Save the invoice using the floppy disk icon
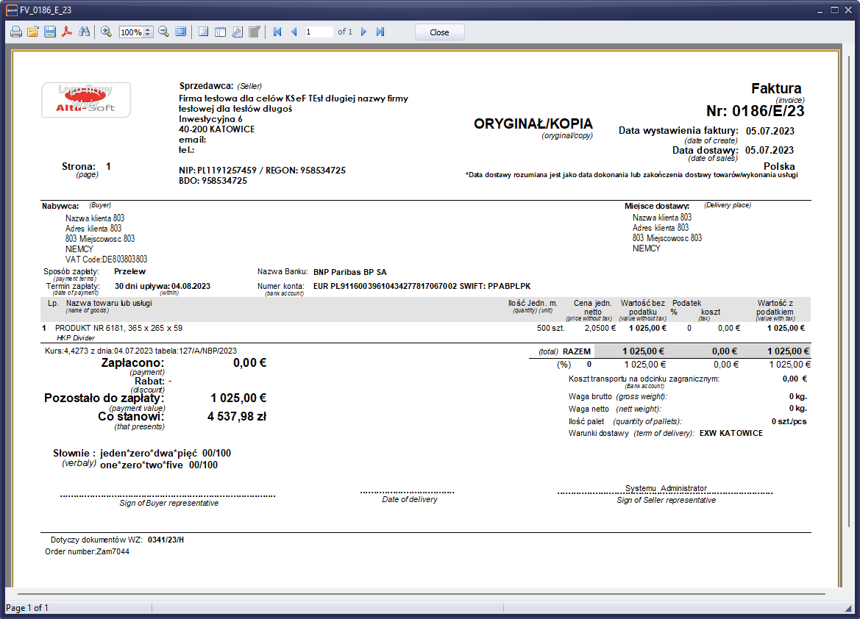The width and height of the screenshot is (860, 619). pos(50,32)
